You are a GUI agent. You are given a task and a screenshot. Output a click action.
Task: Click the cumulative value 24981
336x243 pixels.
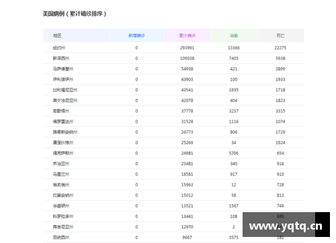187,153
